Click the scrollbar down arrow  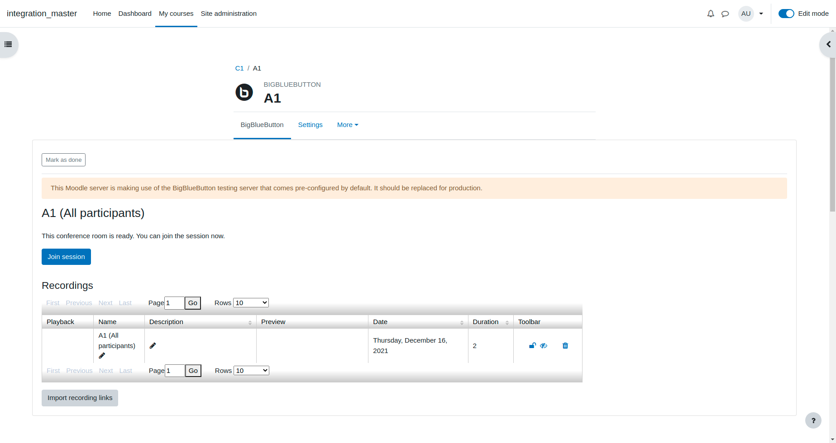tap(832, 439)
